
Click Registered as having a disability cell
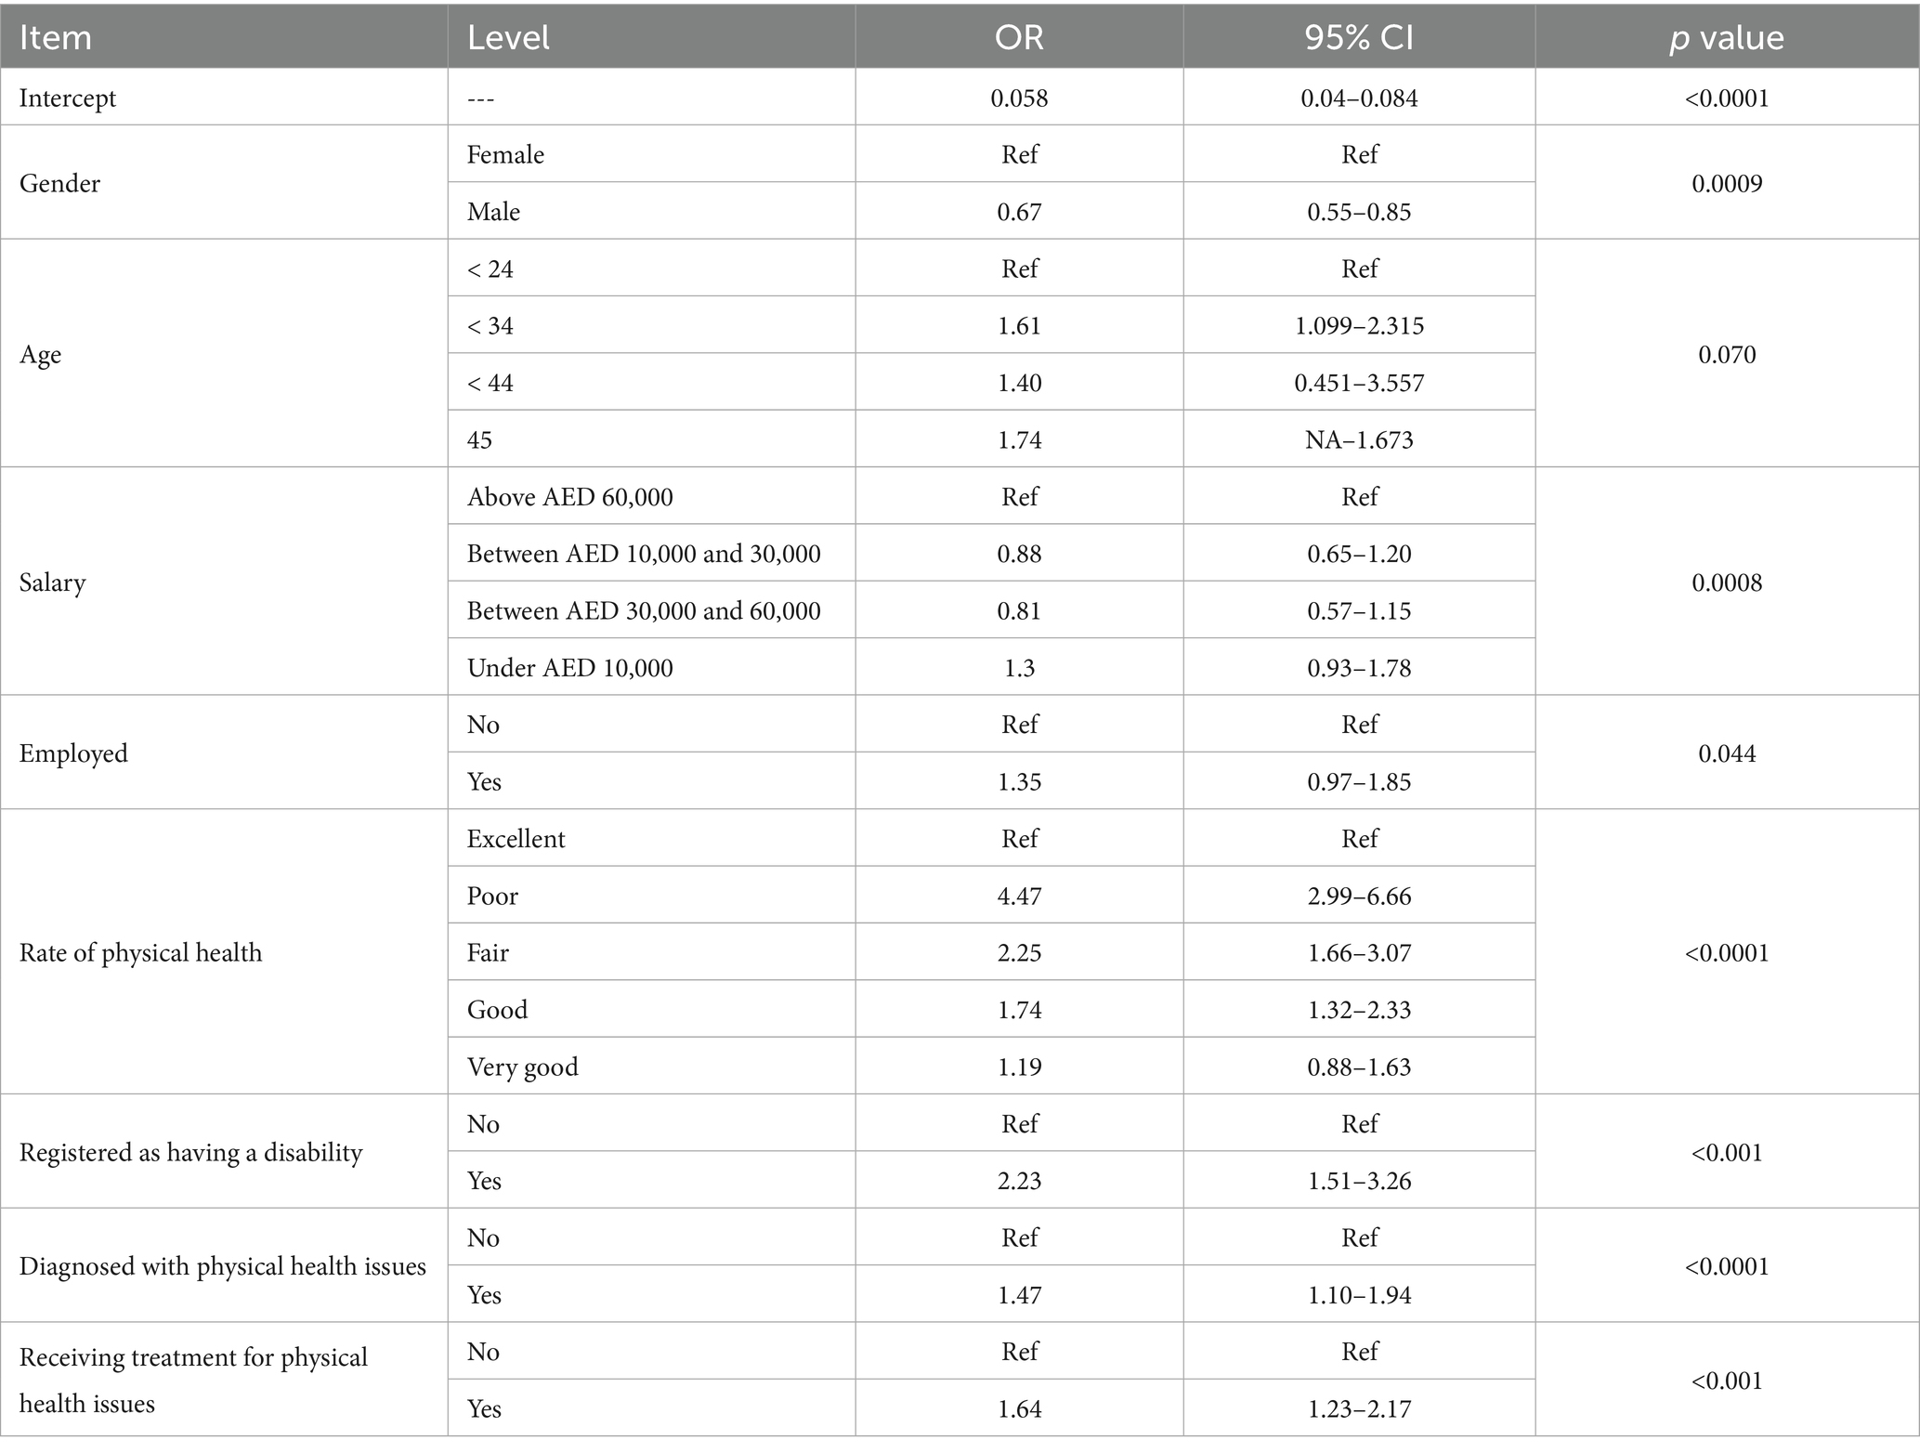tap(190, 1153)
